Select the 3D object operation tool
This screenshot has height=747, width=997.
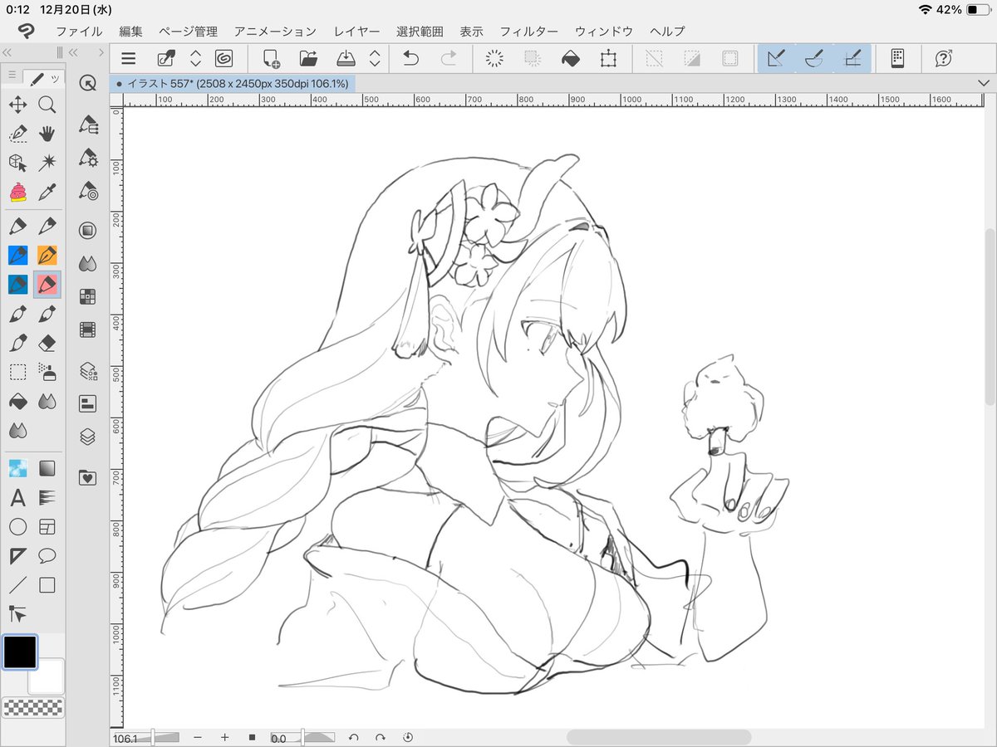[x=17, y=163]
